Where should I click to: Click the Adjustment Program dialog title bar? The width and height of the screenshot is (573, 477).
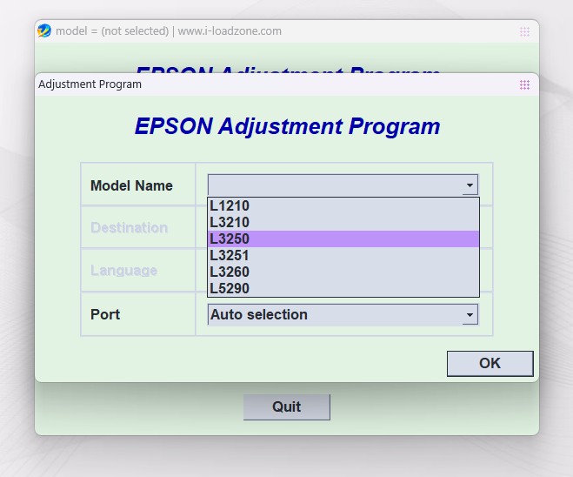click(261, 84)
